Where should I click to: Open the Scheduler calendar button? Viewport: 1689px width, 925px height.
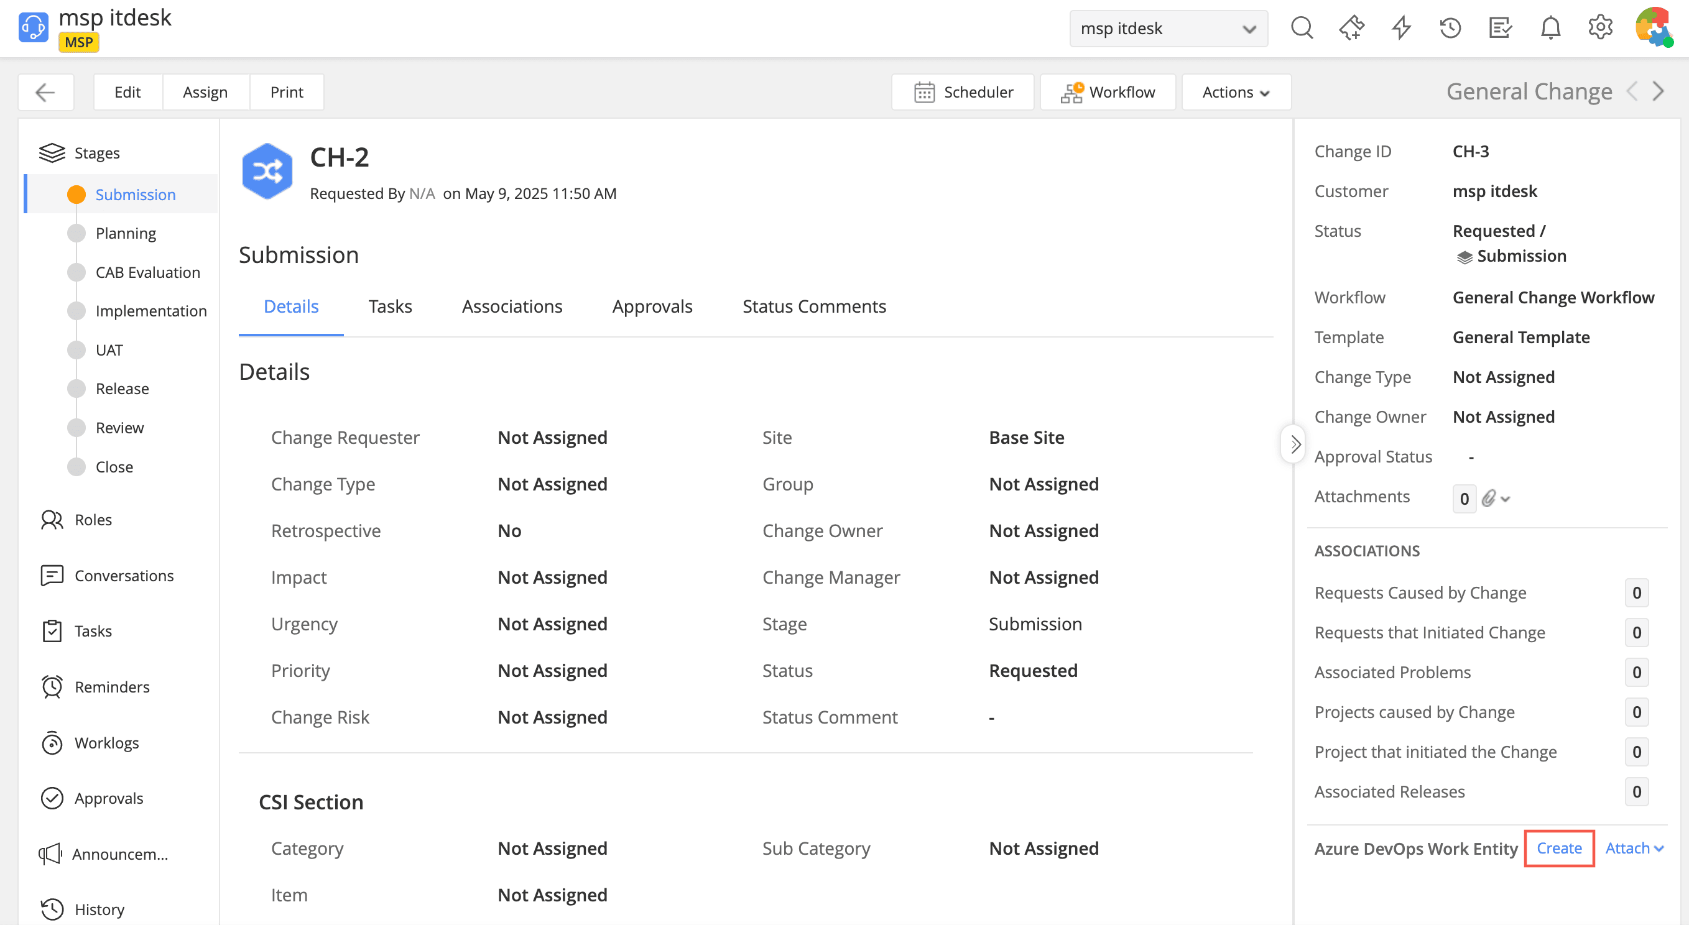point(963,93)
